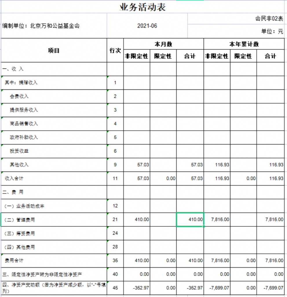Click 净资产变动额 本月数 非限定性 value -352.97
This screenshot has width=287, height=297.
tap(137, 288)
